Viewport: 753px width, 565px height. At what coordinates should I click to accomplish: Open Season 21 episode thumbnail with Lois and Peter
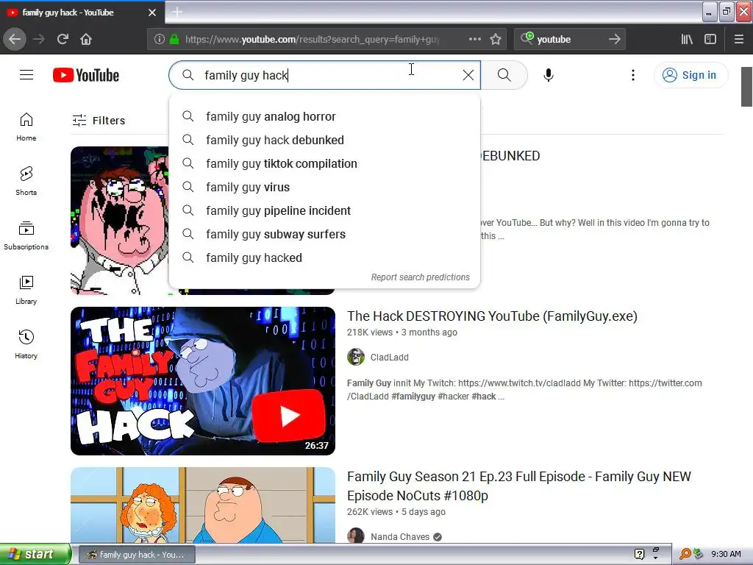pyautogui.click(x=203, y=505)
